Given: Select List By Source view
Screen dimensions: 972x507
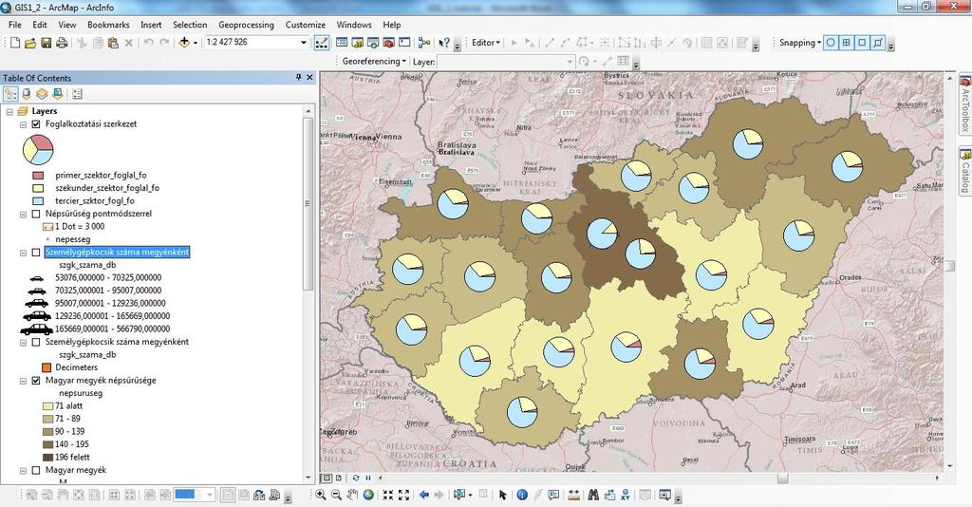Looking at the screenshot, I should [x=26, y=94].
